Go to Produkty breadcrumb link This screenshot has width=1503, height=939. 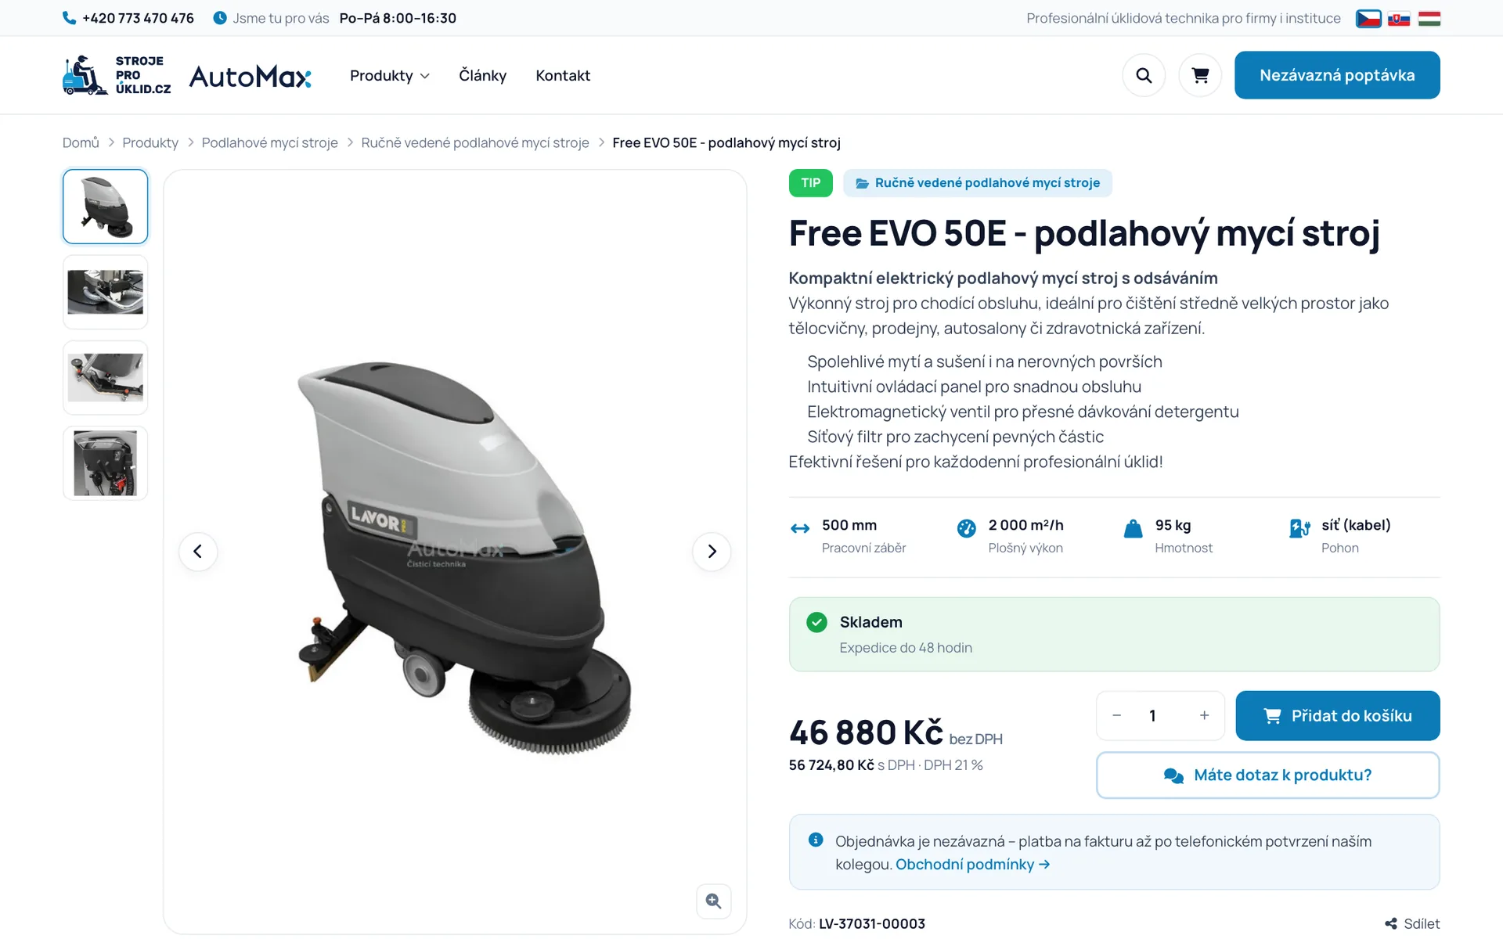[x=150, y=142]
